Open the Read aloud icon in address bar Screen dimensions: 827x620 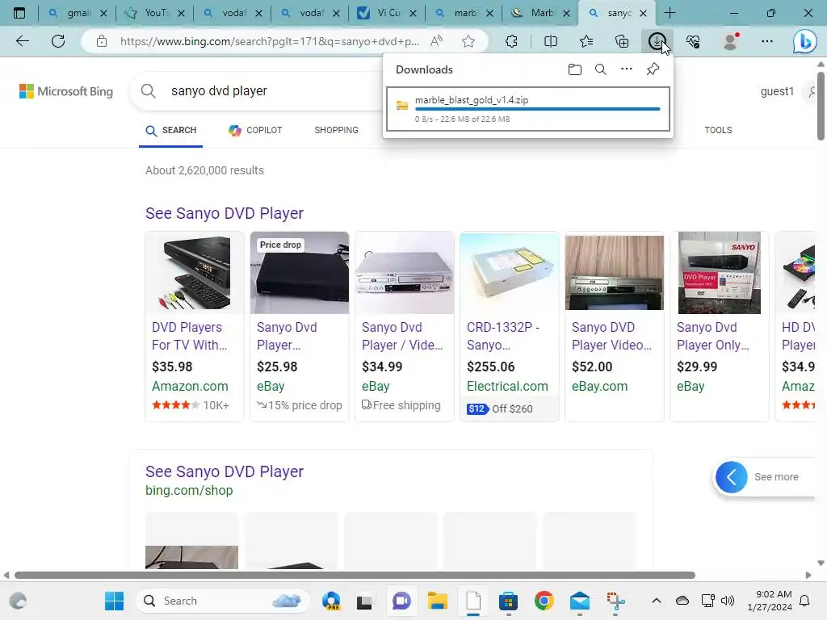point(436,41)
